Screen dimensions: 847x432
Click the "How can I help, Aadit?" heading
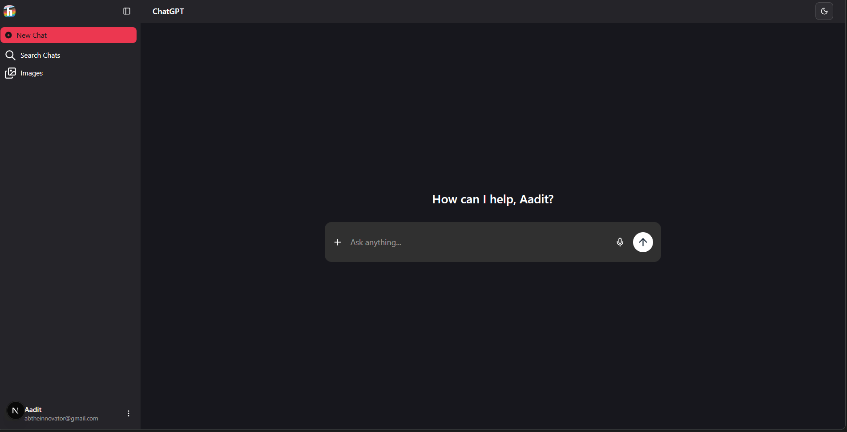click(x=492, y=199)
